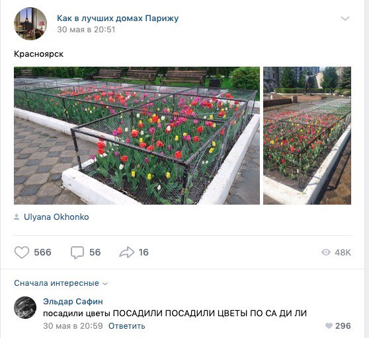
Task: Click the person icon beside Ulyana Okhonko
Action: tap(17, 217)
